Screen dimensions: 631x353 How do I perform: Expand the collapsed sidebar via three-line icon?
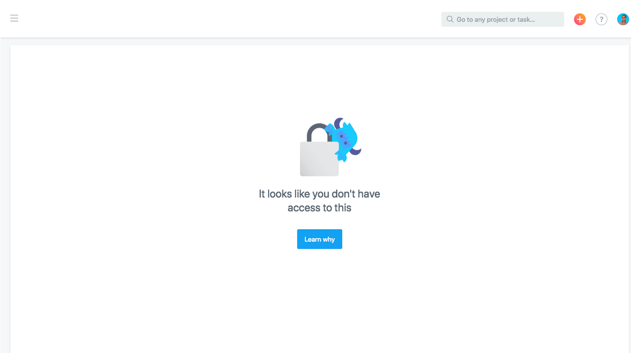pyautogui.click(x=14, y=18)
